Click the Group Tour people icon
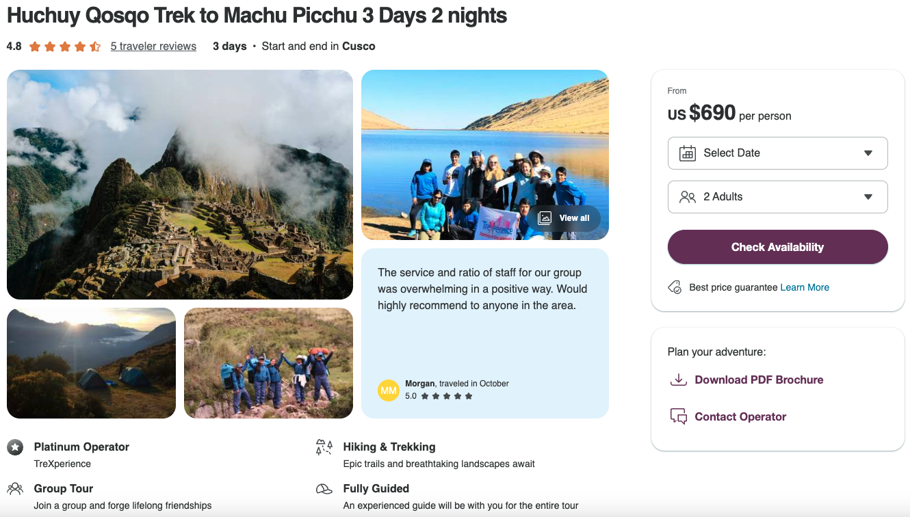Screen dimensions: 910x517 coord(15,489)
